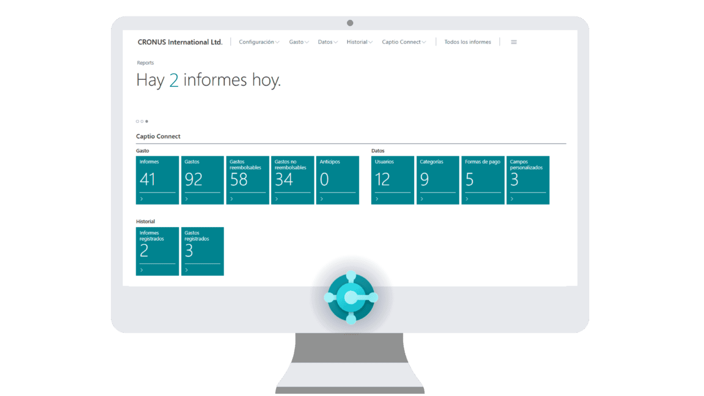The image size is (704, 396).
Task: Expand the Gasto menu in navigation
Action: 299,42
